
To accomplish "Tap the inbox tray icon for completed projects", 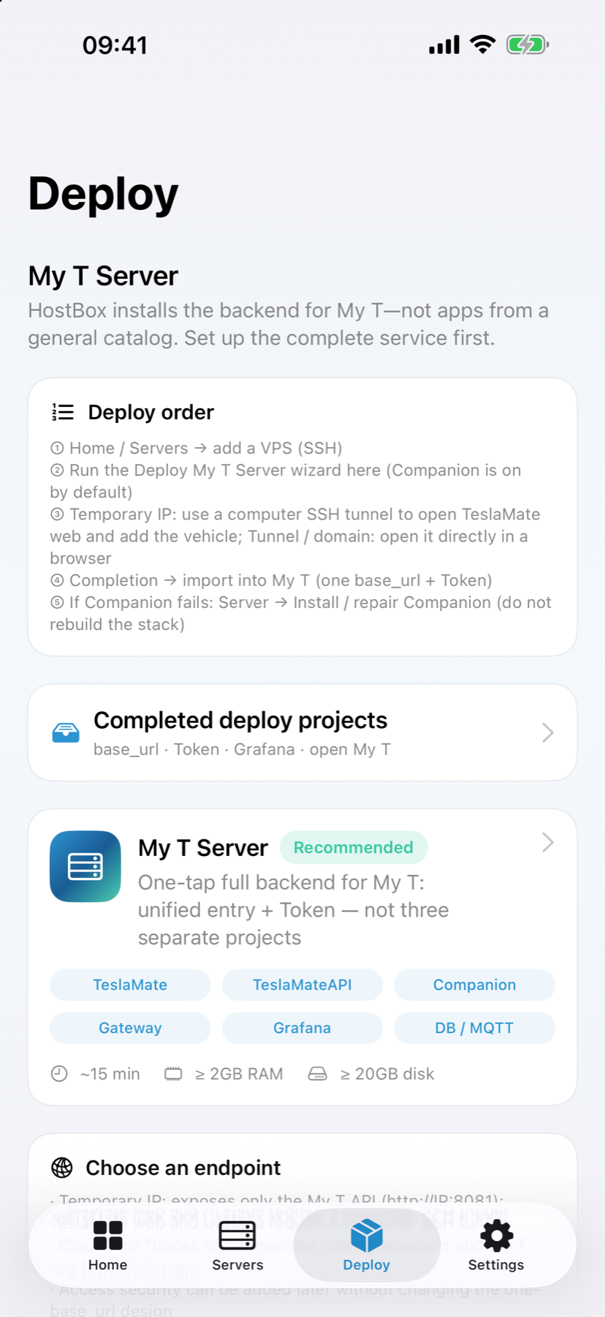I will click(x=66, y=732).
